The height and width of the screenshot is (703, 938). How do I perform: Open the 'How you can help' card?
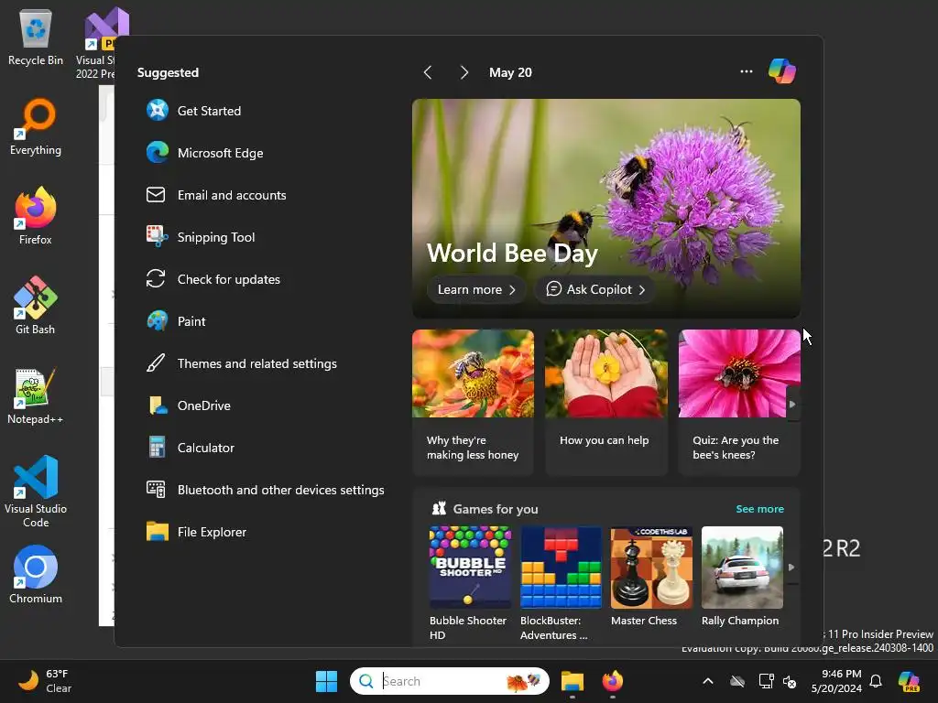pyautogui.click(x=606, y=403)
